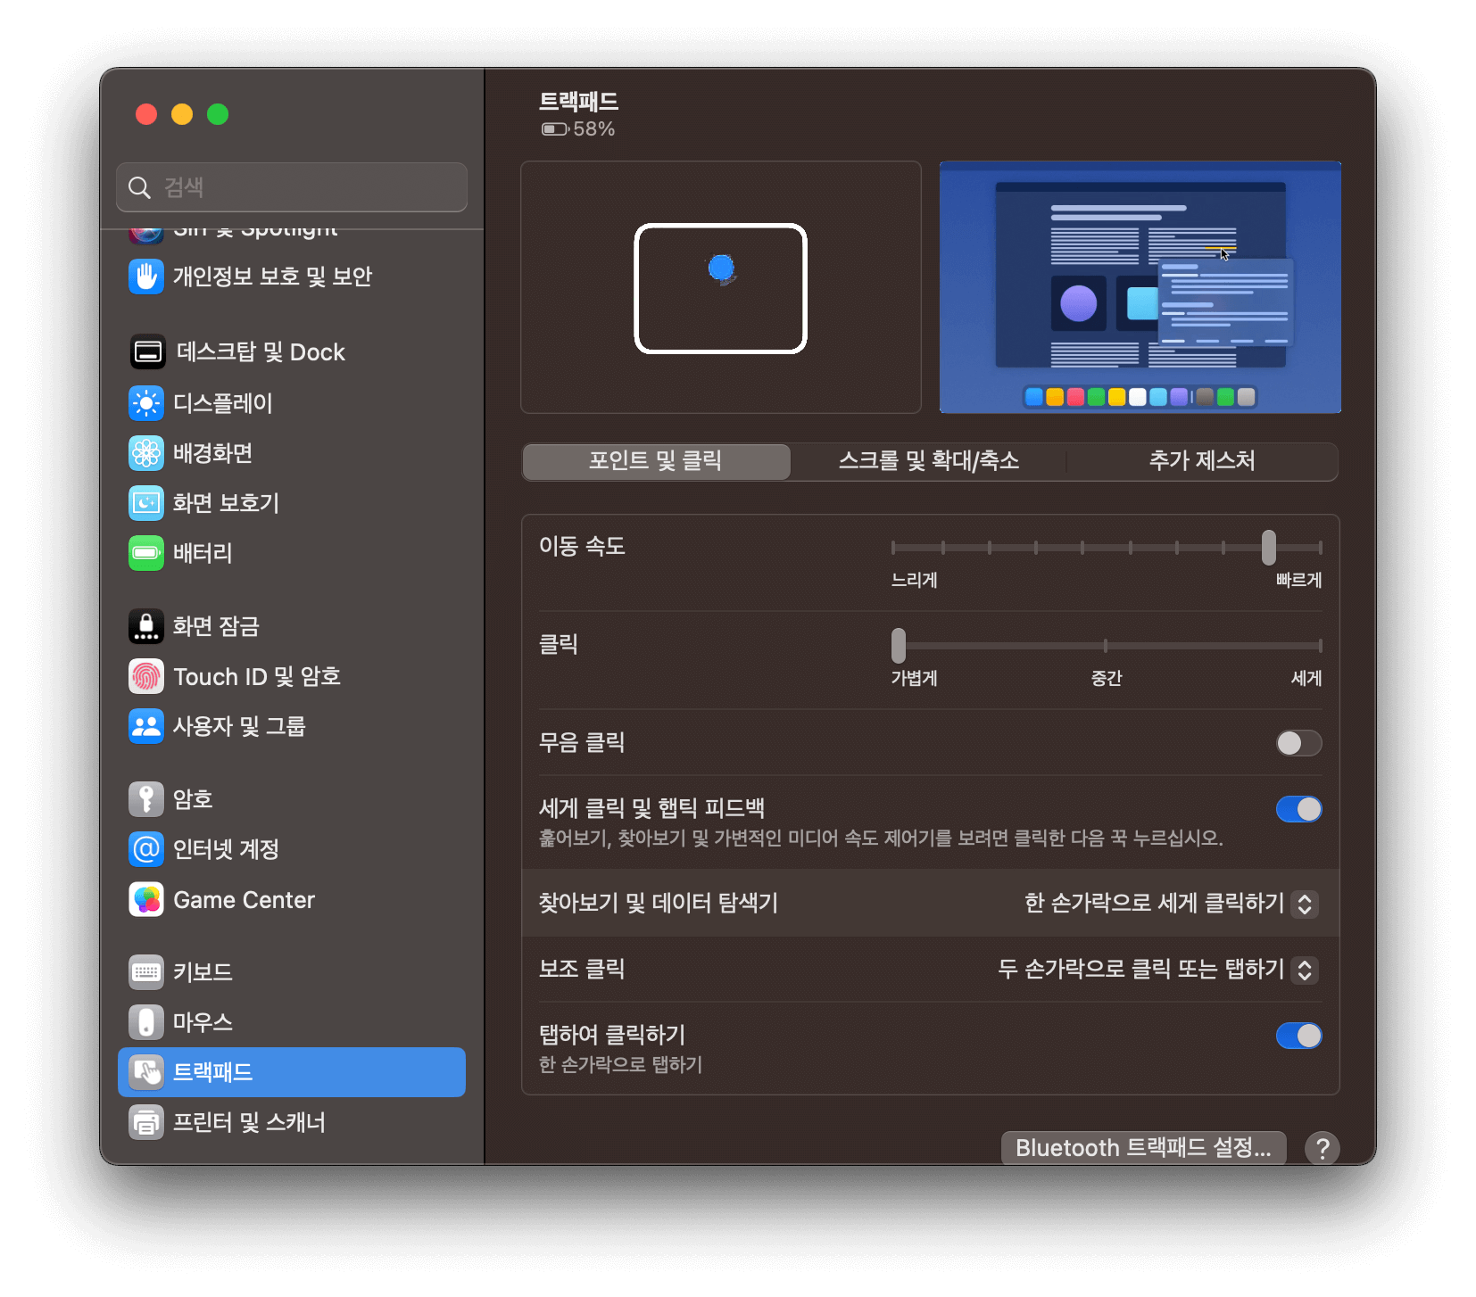Change the 보조 클릭 option dropdown

tap(1305, 970)
